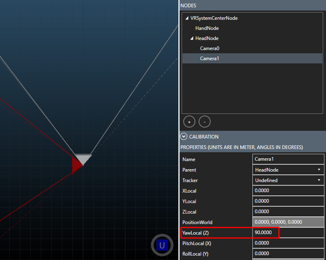Click the XLocal value field
Image resolution: width=326 pixels, height=260 pixels.
click(288, 191)
